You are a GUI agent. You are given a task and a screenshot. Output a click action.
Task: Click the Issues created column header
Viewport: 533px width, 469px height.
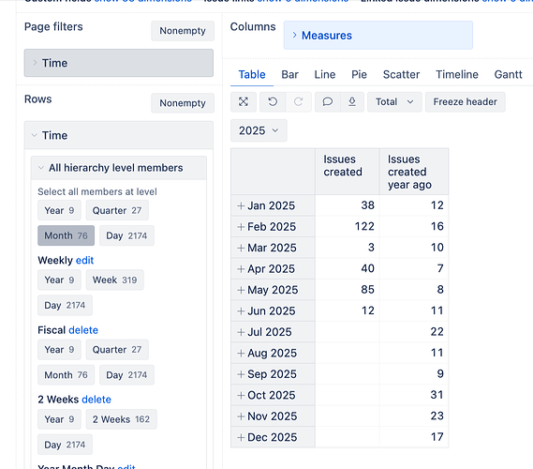(x=348, y=172)
